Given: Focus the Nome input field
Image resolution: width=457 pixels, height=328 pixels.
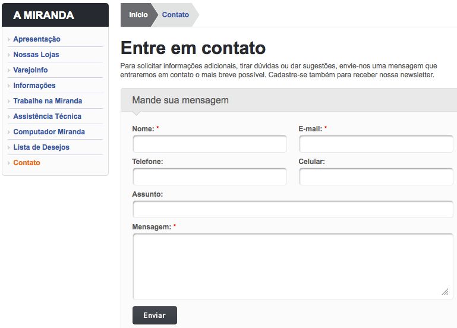Looking at the screenshot, I should 209,144.
